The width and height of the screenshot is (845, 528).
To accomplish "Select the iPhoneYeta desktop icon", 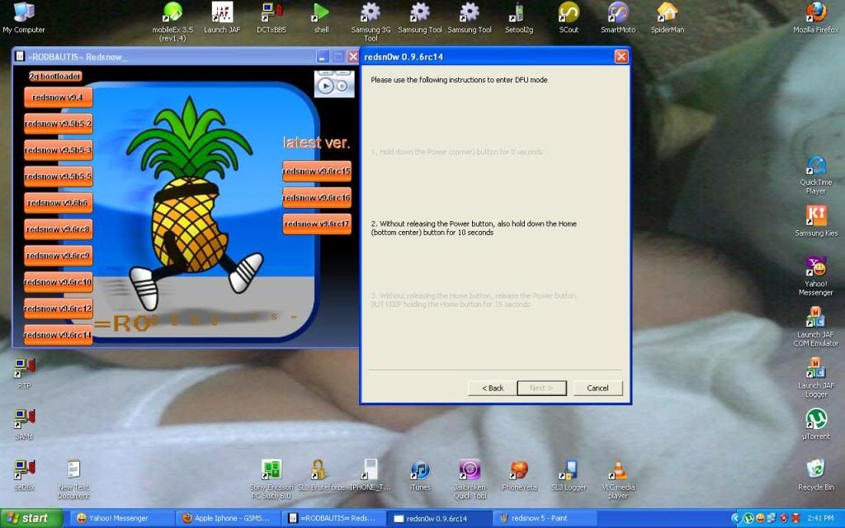I will pyautogui.click(x=519, y=475).
